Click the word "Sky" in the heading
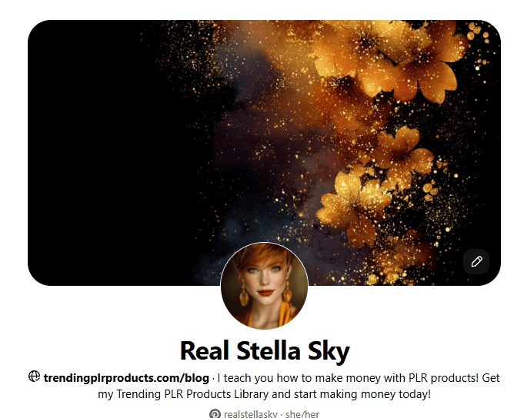 pos(329,352)
